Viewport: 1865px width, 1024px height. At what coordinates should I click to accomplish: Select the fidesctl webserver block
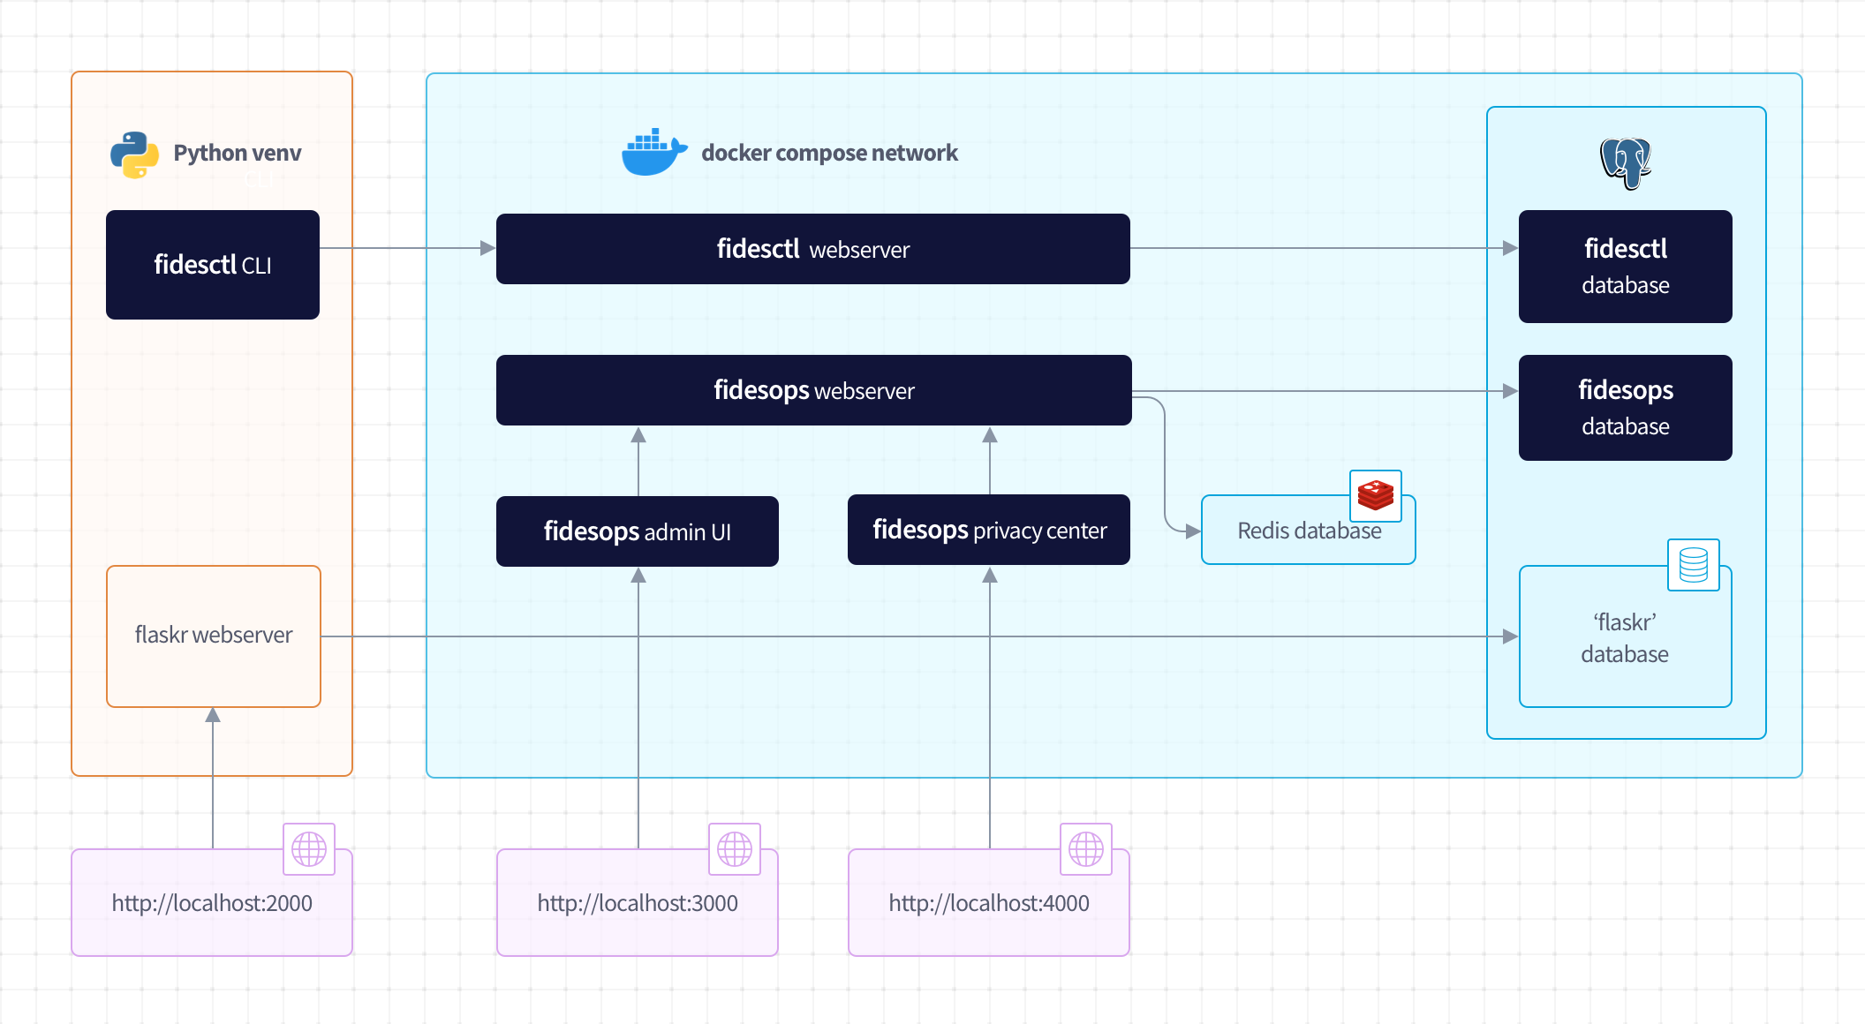click(812, 249)
